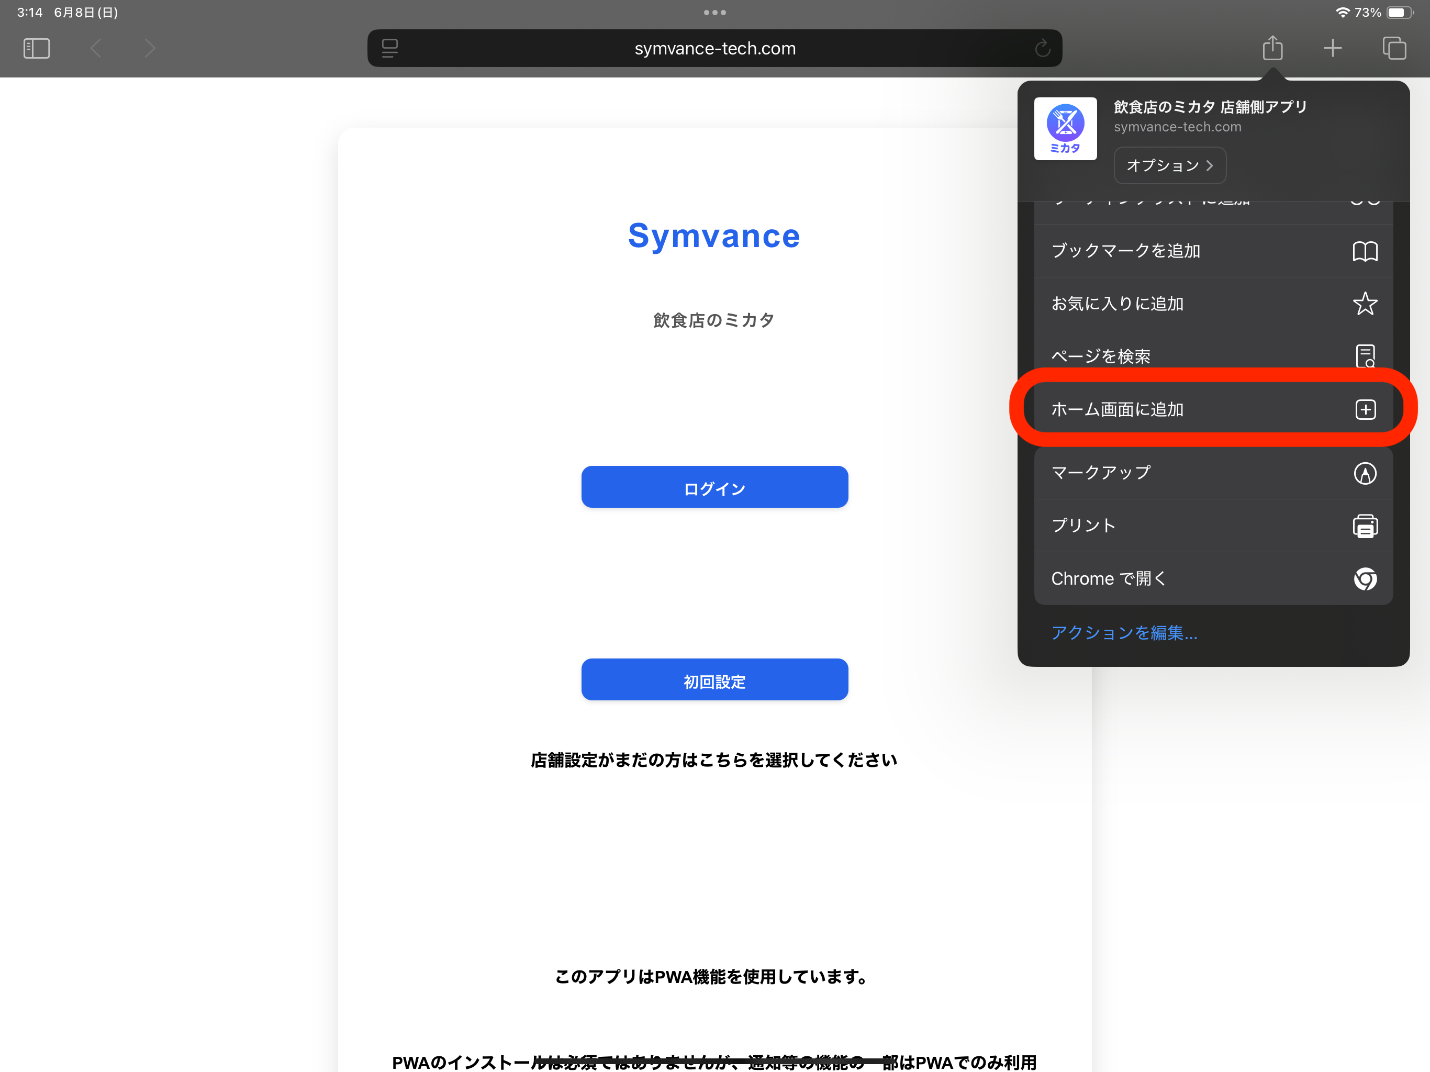
Task: Click share sheet title 飲食店のミカタ 店舗側アプリ
Action: tap(1210, 107)
